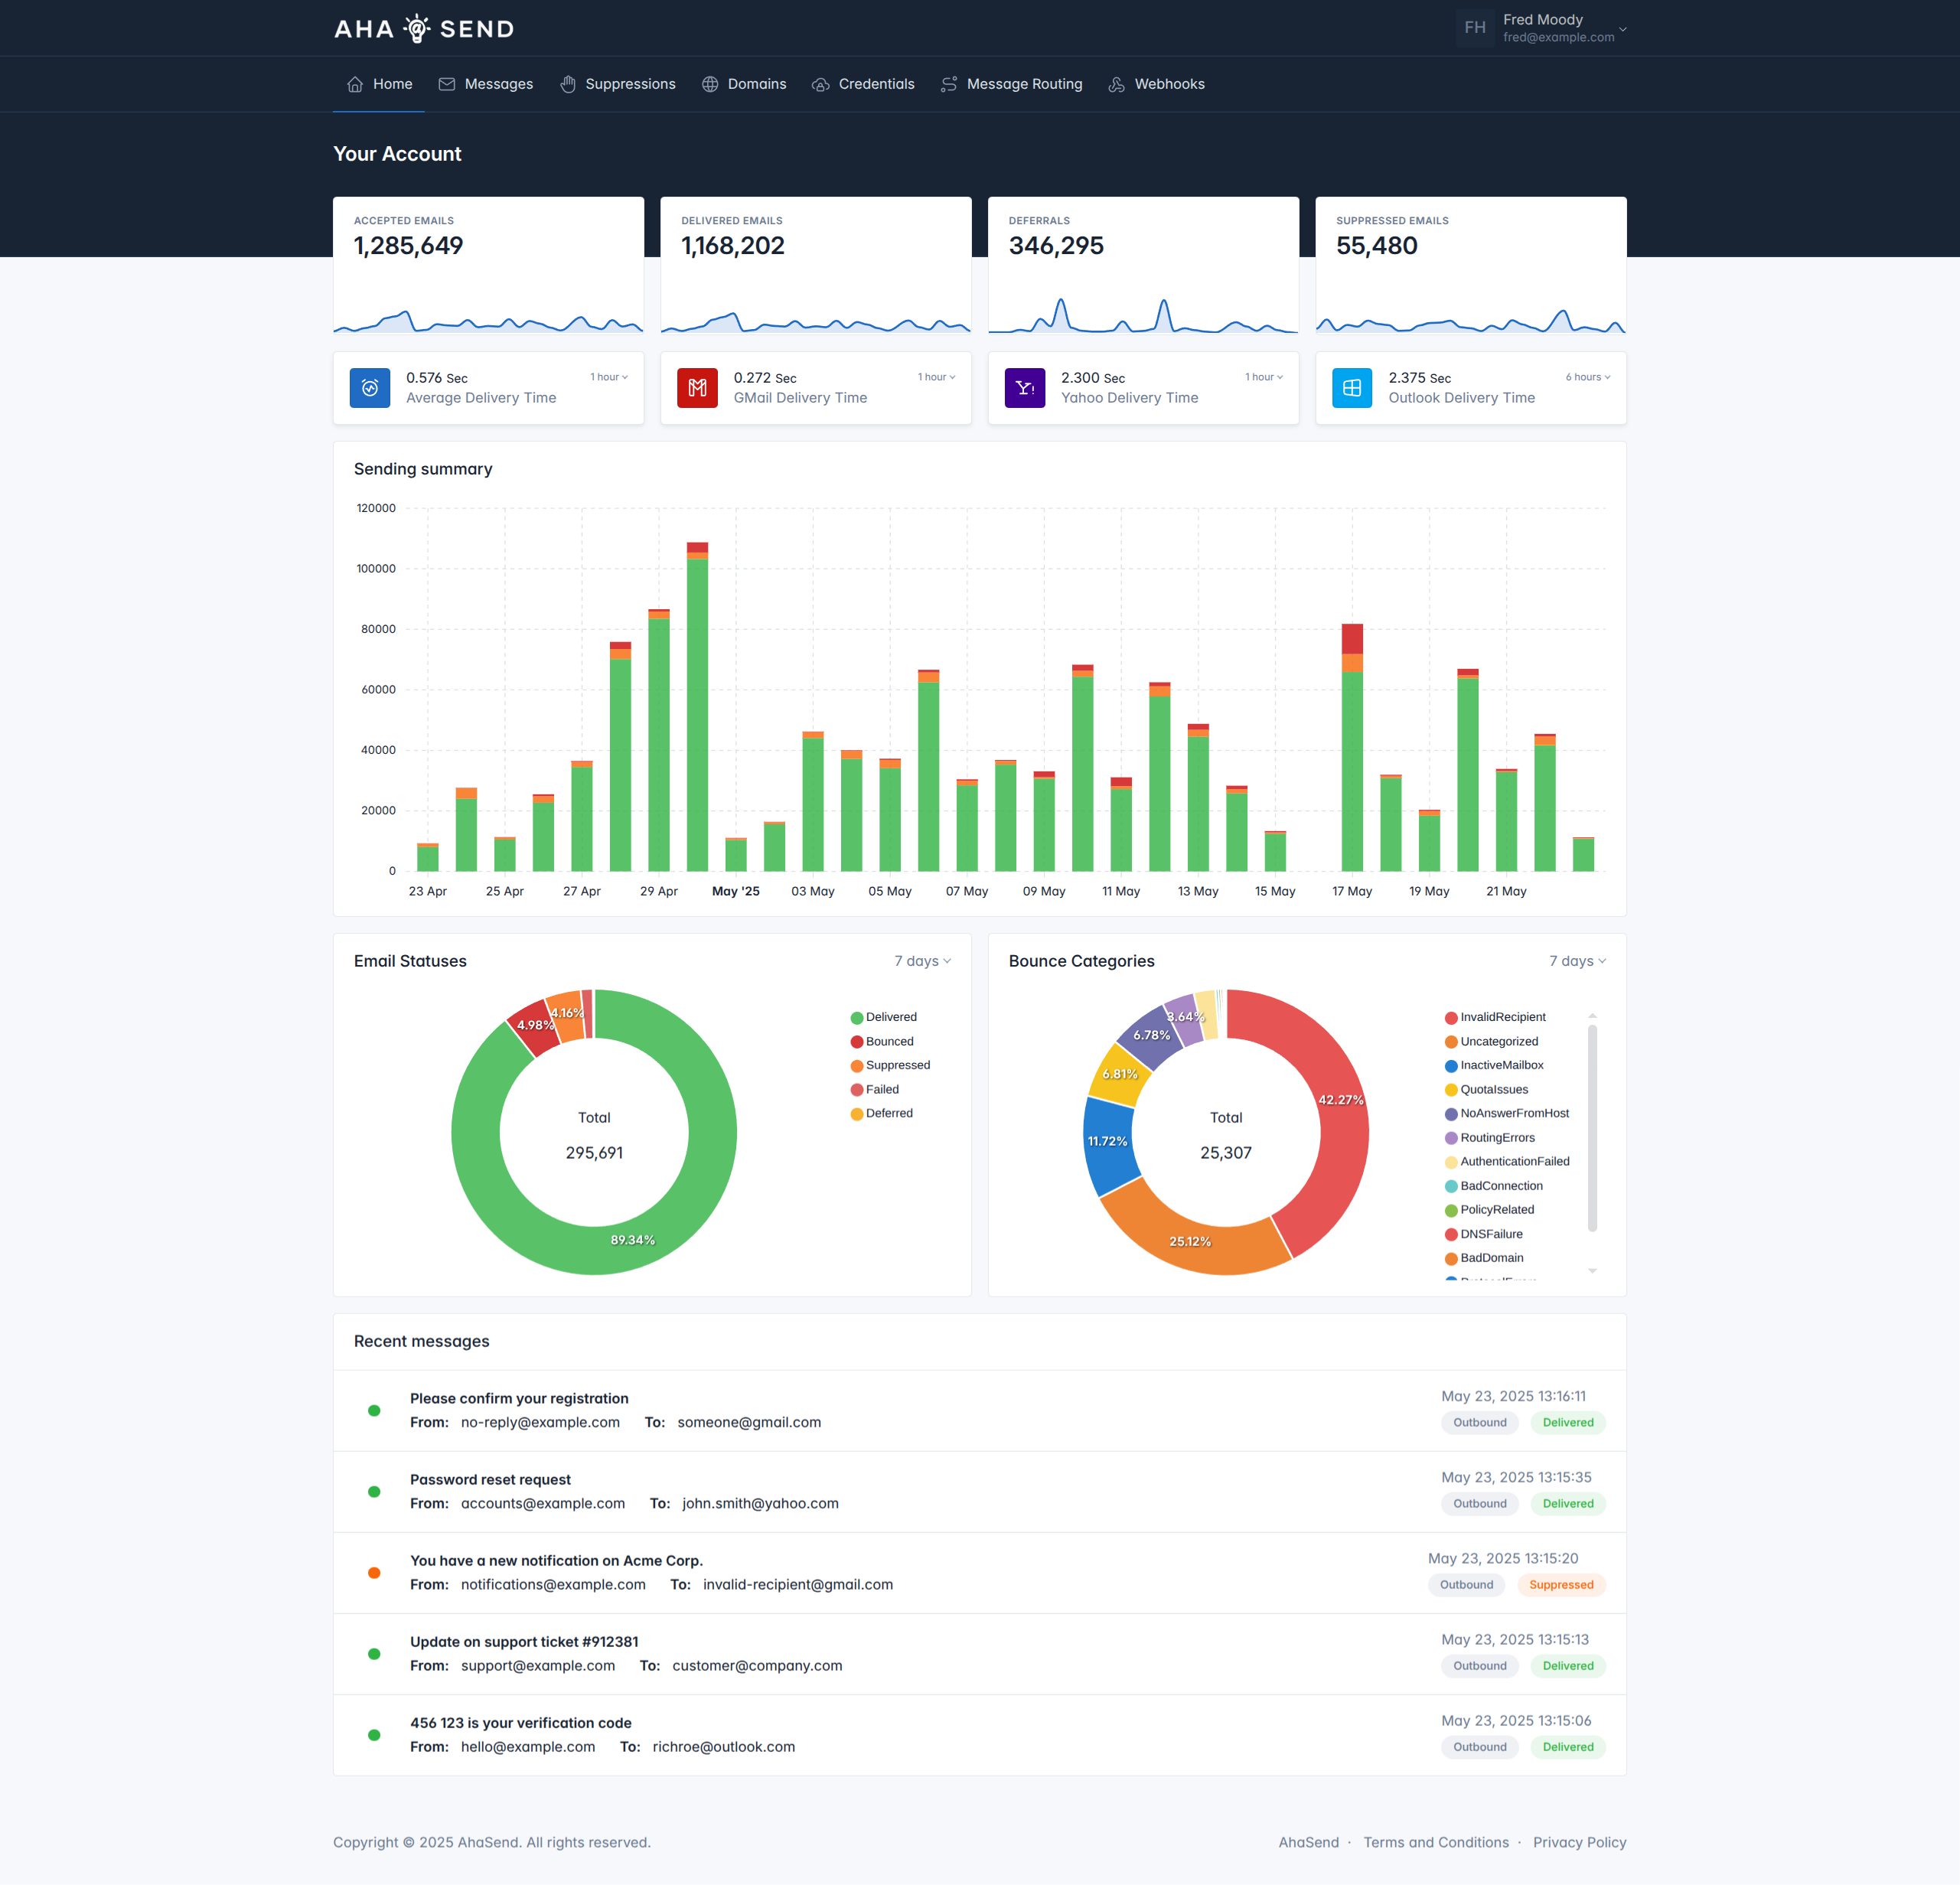Click the Domains globe icon
The image size is (1960, 1885).
[710, 84]
